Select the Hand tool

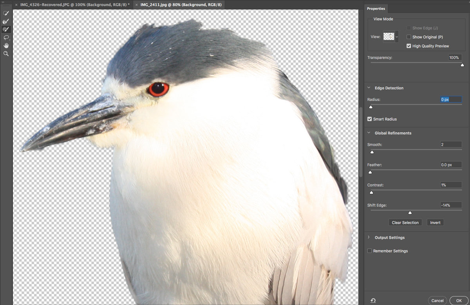[x=6, y=45]
